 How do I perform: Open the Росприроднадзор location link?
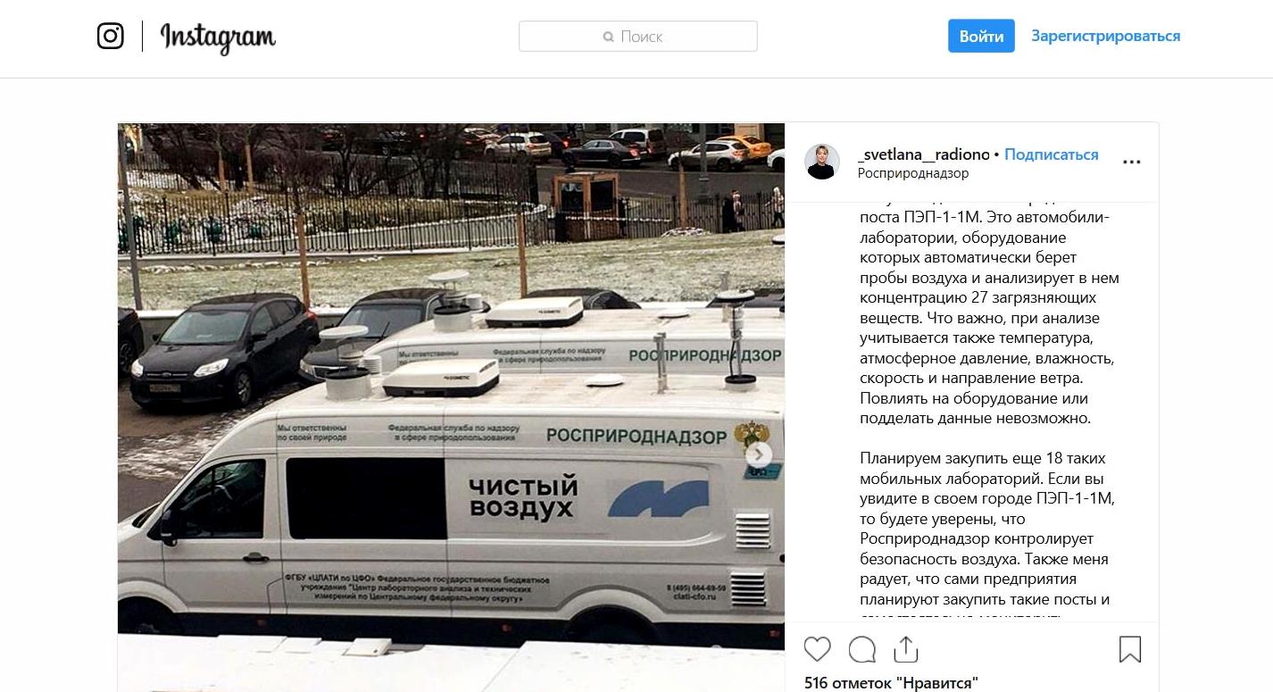(912, 173)
